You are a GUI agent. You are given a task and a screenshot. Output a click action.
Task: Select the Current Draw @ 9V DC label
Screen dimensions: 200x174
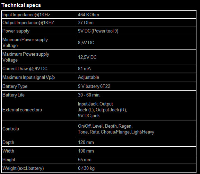coord(25,69)
